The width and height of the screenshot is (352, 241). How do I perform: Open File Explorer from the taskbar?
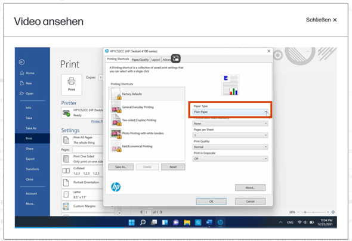[x=187, y=223]
